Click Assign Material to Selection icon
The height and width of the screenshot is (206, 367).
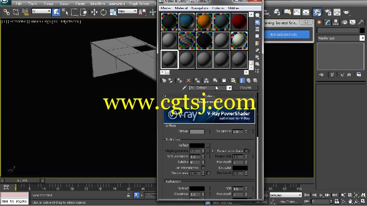pos(179,81)
